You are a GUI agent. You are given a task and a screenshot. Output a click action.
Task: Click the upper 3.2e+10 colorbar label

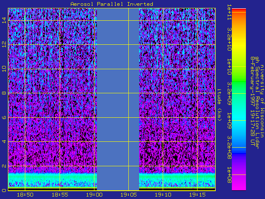229,39
